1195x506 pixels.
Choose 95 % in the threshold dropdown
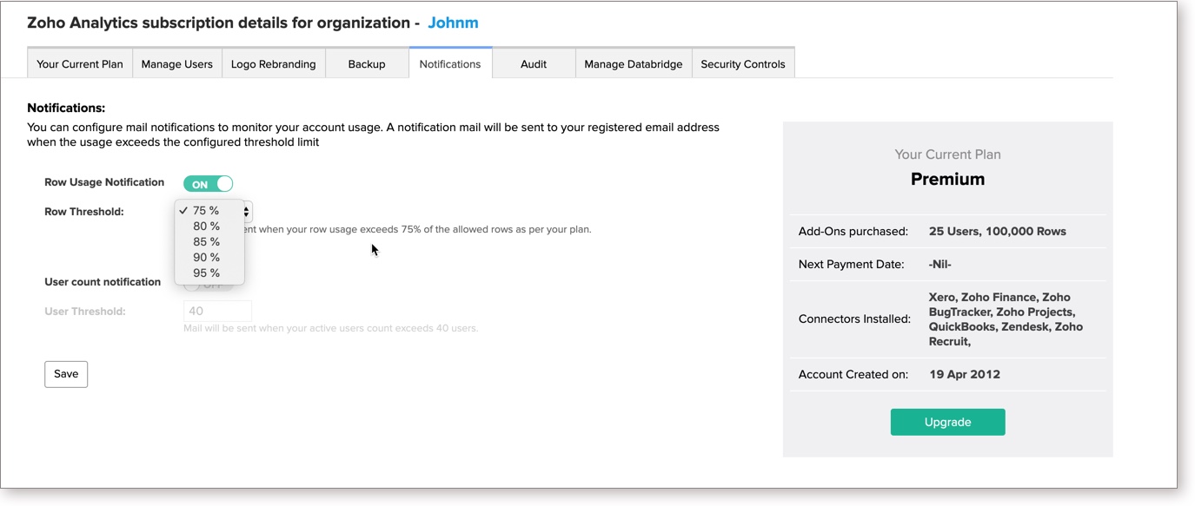tap(206, 273)
